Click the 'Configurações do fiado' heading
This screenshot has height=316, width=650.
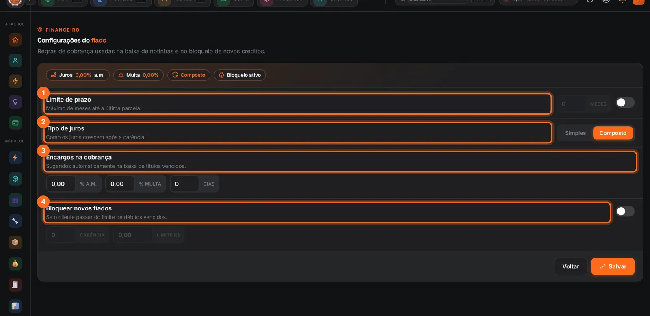click(x=72, y=40)
